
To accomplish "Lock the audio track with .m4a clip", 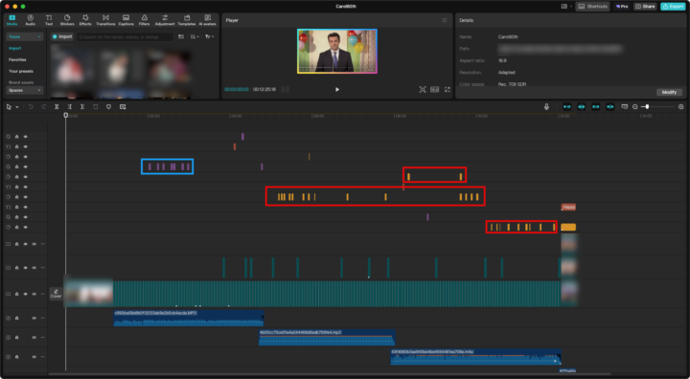I will coord(16,357).
